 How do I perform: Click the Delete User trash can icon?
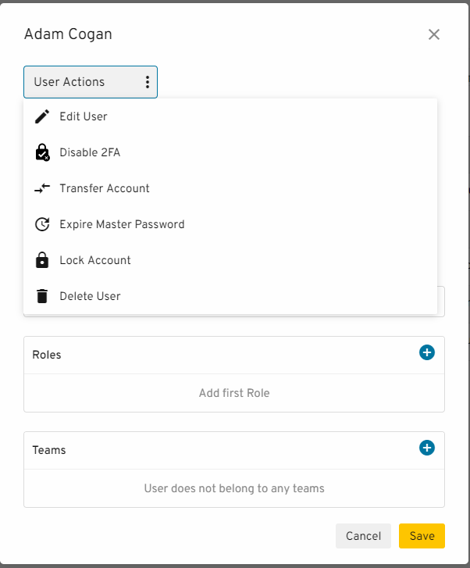42,296
